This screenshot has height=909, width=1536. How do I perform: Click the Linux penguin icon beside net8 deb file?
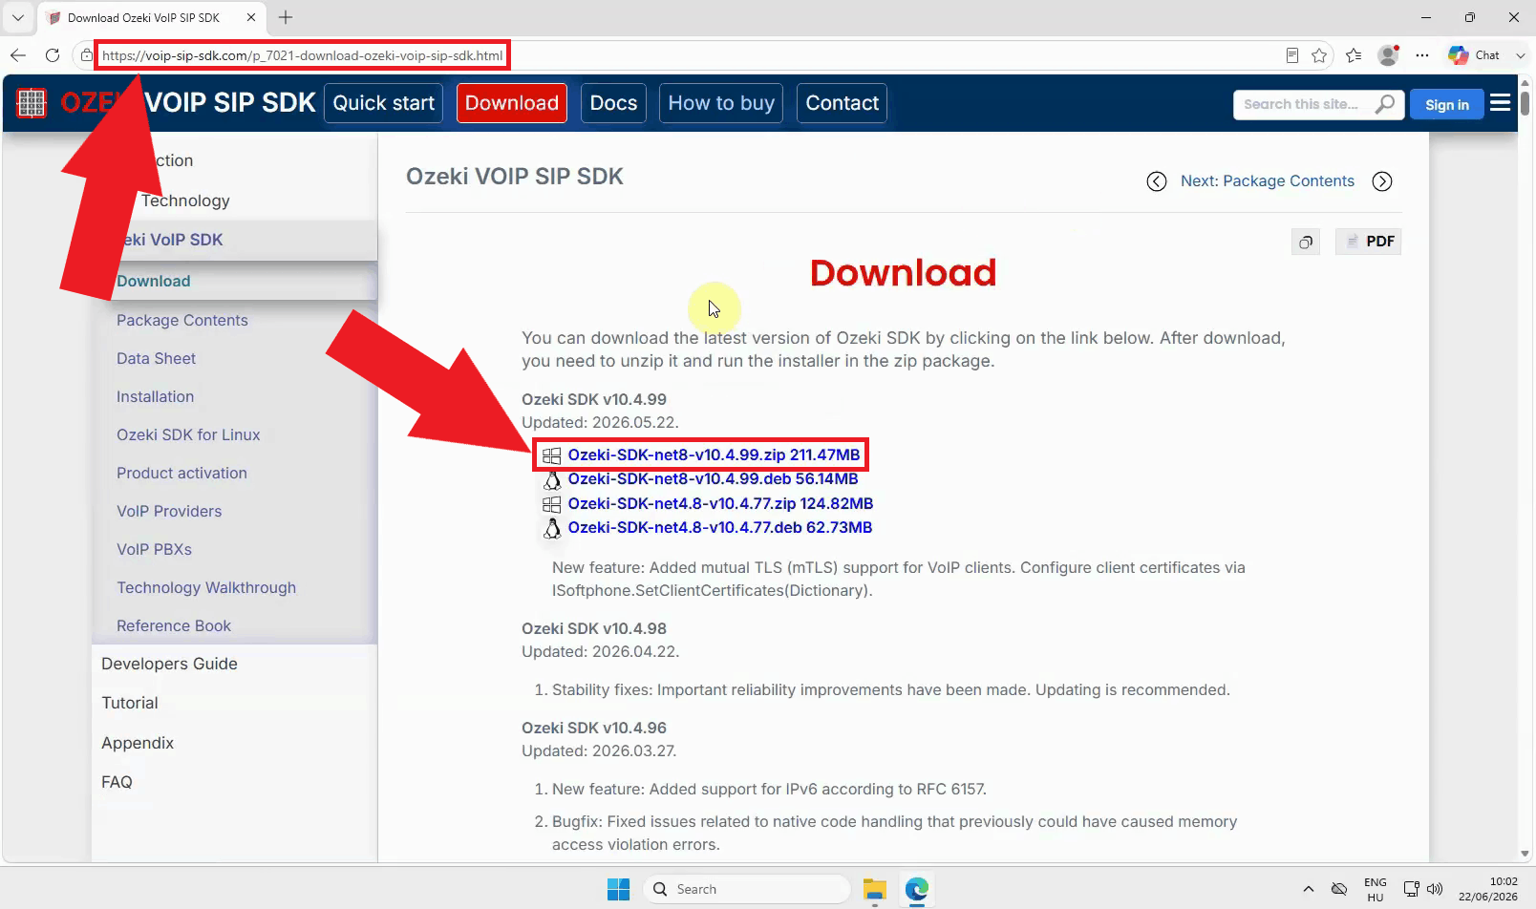tap(552, 479)
